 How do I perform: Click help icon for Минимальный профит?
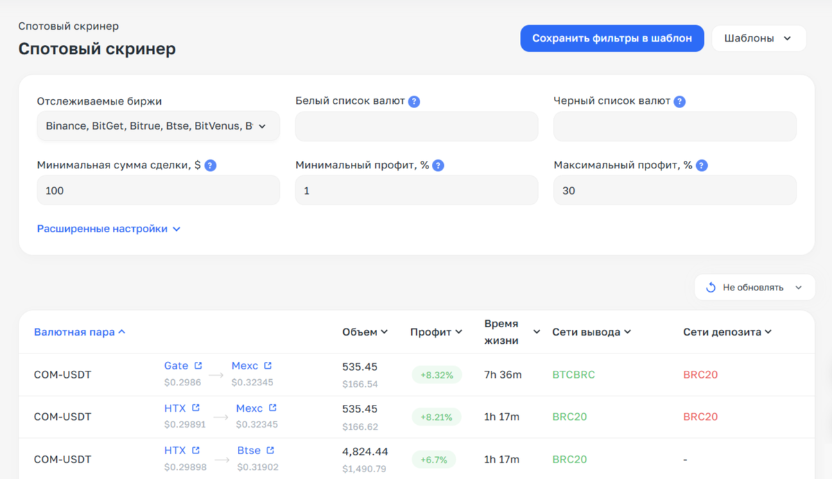point(437,166)
